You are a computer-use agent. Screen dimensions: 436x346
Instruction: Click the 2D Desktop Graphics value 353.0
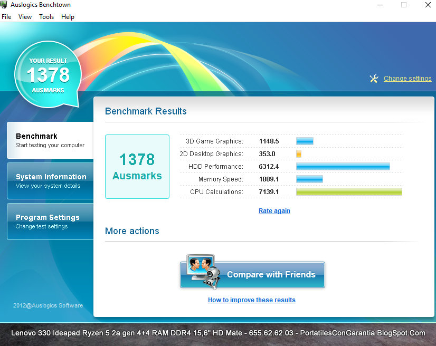point(267,154)
